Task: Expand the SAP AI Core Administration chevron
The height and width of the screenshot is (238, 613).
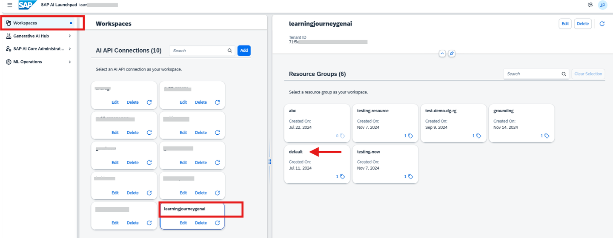Action: pyautogui.click(x=70, y=49)
